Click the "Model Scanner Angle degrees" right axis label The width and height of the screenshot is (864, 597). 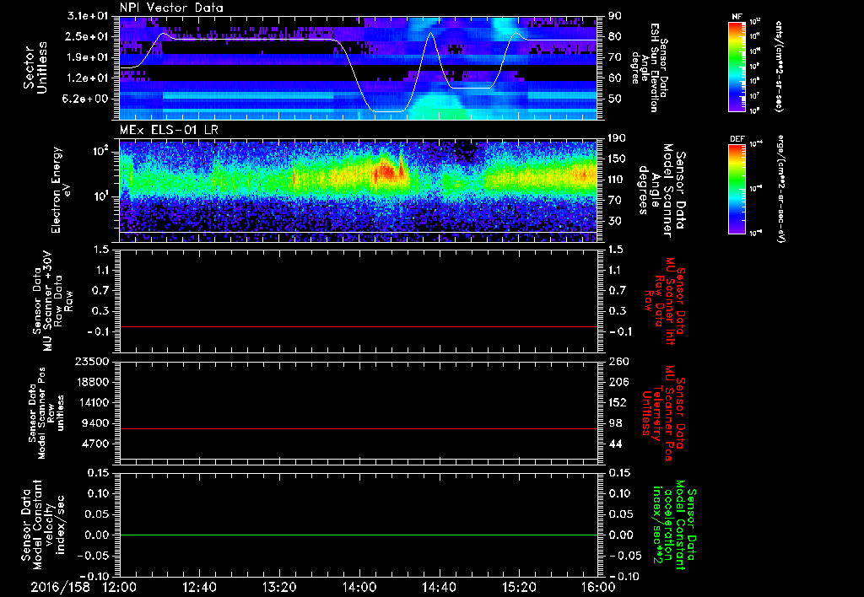click(x=661, y=190)
